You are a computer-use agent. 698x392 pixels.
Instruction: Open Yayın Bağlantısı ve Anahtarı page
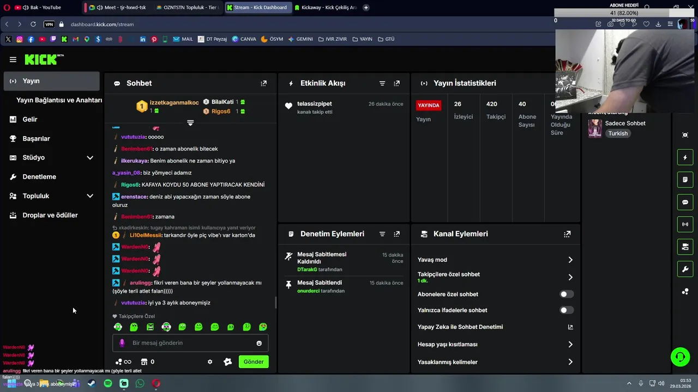[x=59, y=100]
